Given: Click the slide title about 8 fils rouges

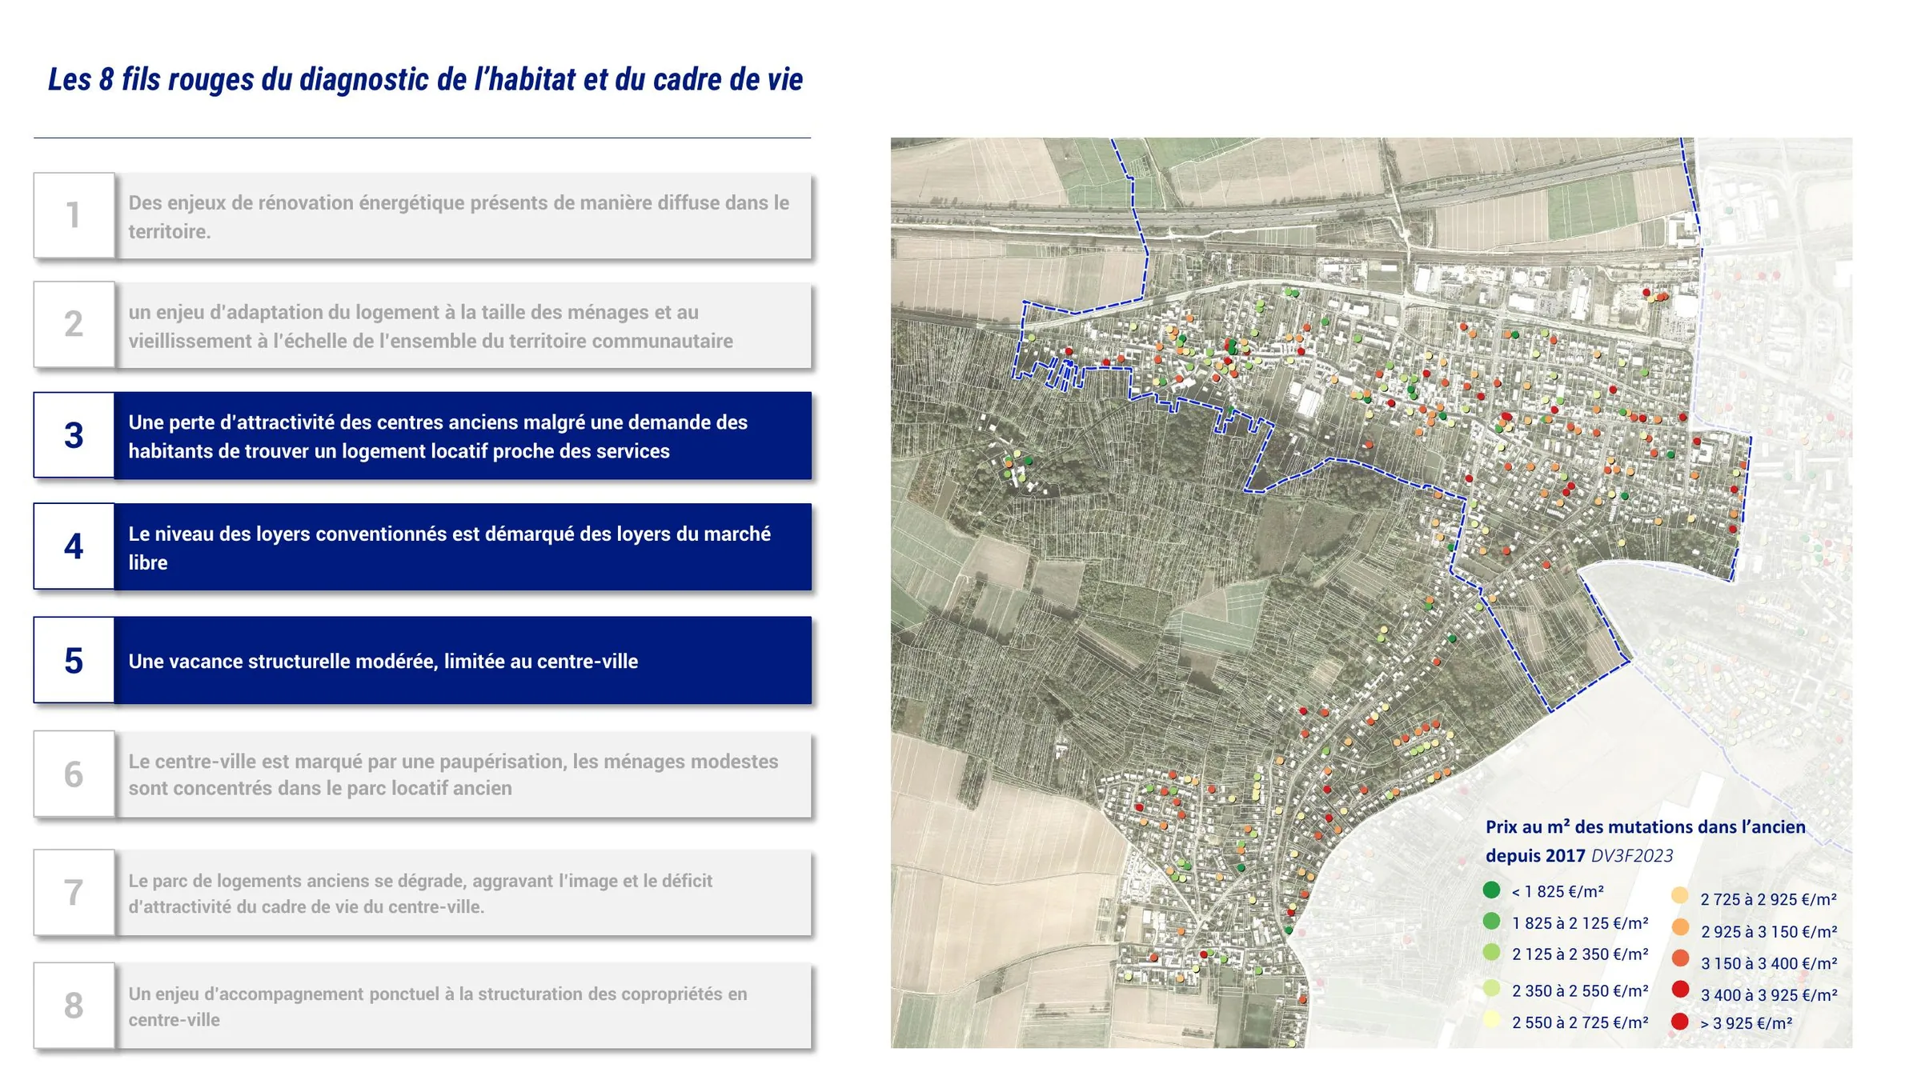Looking at the screenshot, I should click(x=425, y=79).
